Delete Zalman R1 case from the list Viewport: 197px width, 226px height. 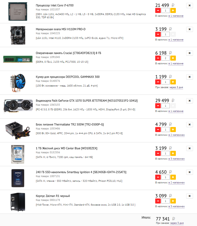pyautogui.click(x=190, y=196)
